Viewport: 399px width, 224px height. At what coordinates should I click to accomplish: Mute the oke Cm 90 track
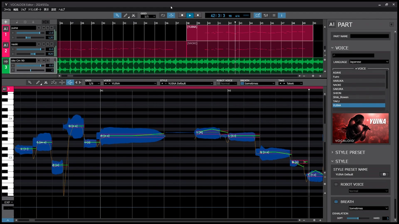pos(44,60)
